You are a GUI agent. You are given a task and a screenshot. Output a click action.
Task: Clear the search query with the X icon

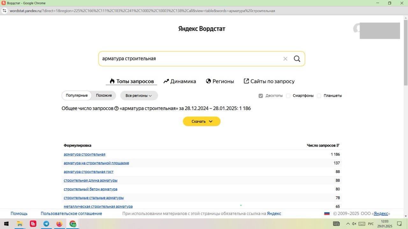[x=285, y=59]
